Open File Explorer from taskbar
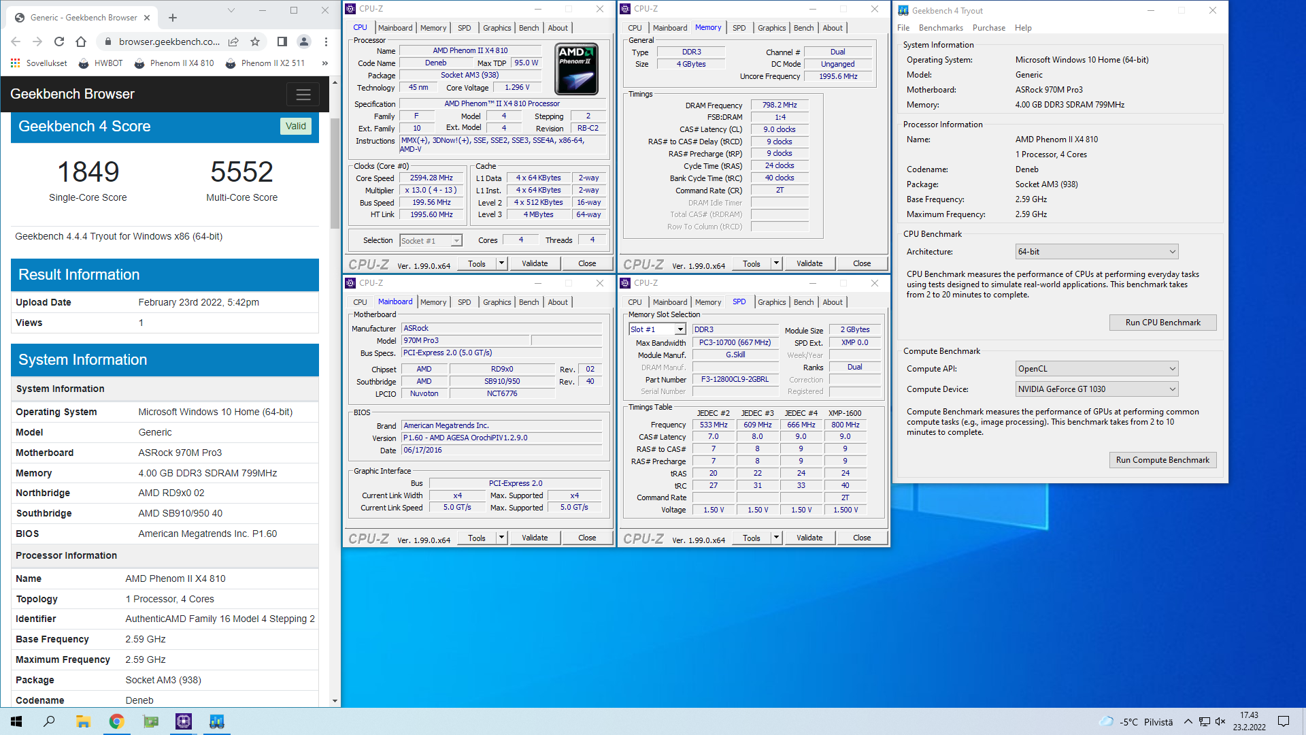Screen dimensions: 1306x735 pos(83,721)
